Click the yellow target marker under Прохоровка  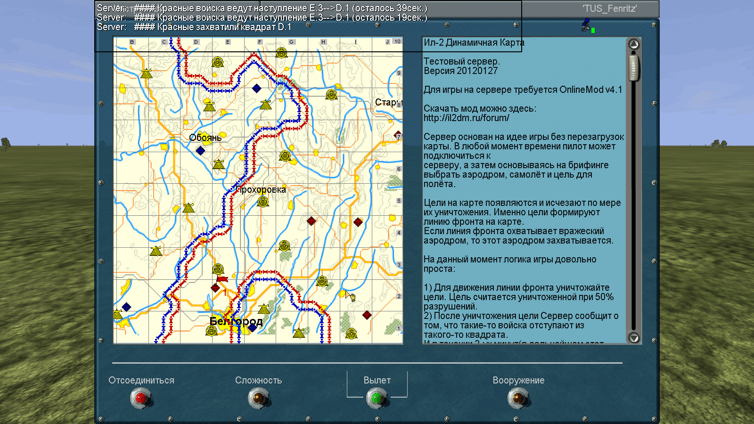click(263, 202)
